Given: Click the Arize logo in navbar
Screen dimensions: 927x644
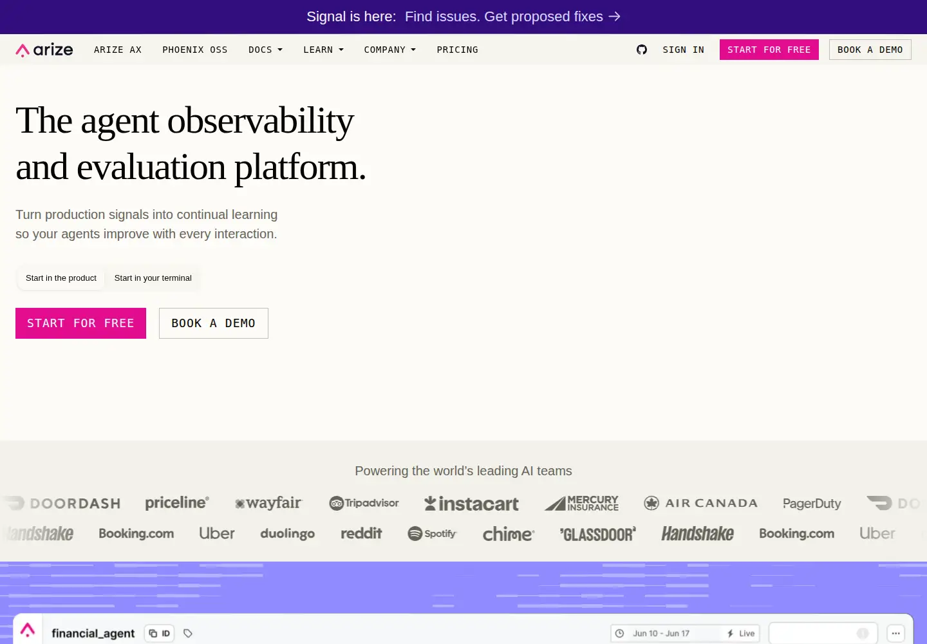Looking at the screenshot, I should click(44, 50).
